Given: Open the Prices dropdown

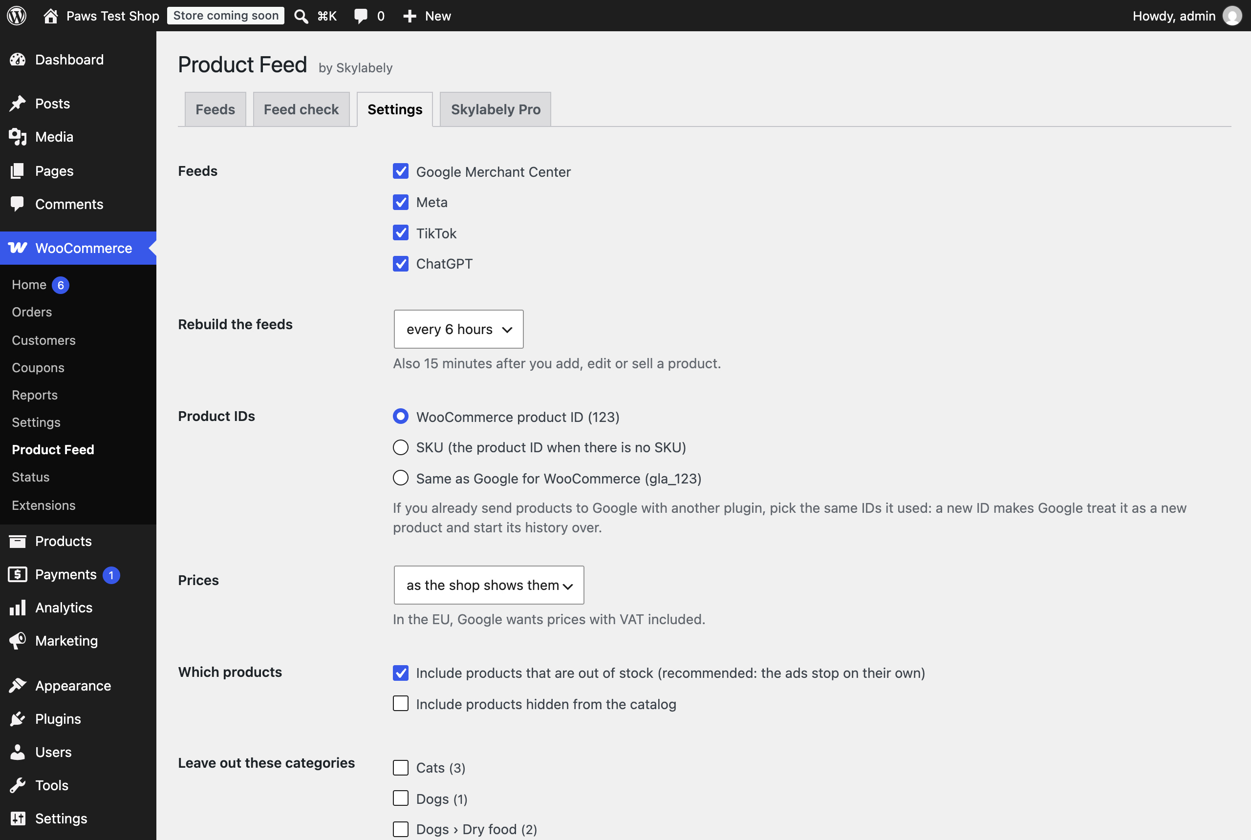Looking at the screenshot, I should click(489, 585).
